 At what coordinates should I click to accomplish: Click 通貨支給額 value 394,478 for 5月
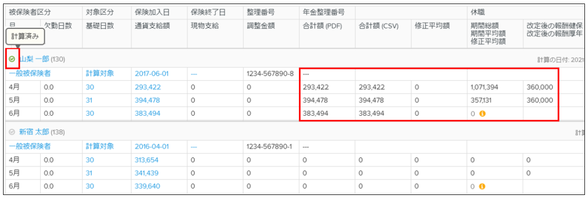148,101
